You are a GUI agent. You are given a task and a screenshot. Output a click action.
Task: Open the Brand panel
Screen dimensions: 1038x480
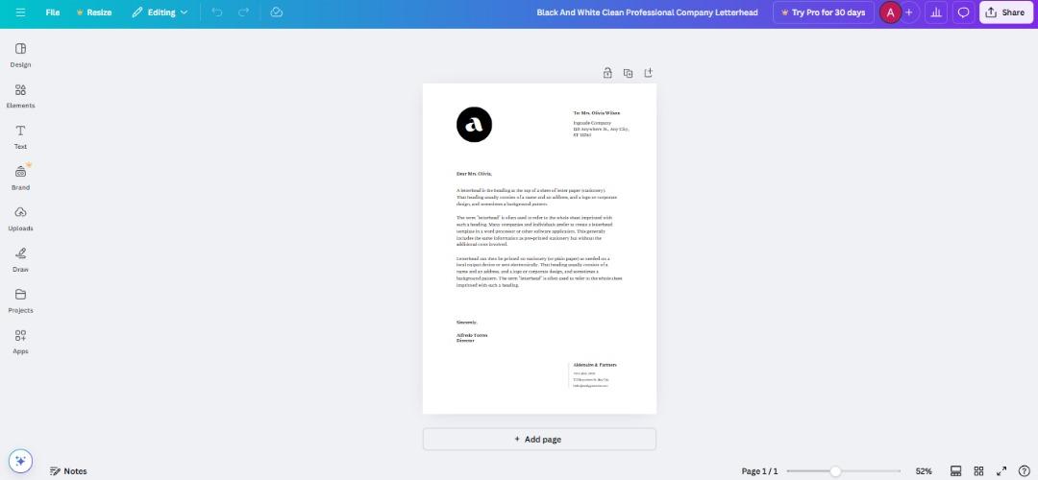click(x=20, y=178)
